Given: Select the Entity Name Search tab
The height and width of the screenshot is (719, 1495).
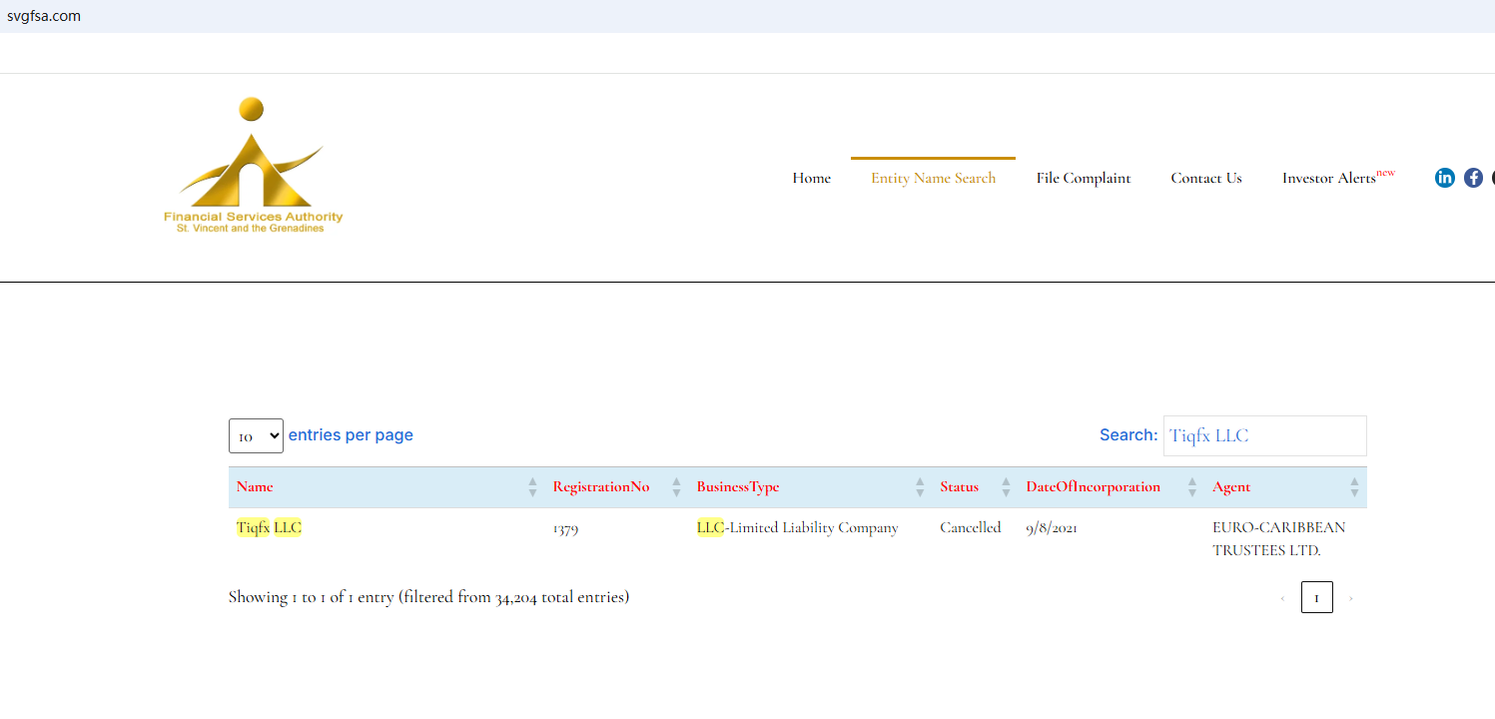Looking at the screenshot, I should tap(933, 178).
